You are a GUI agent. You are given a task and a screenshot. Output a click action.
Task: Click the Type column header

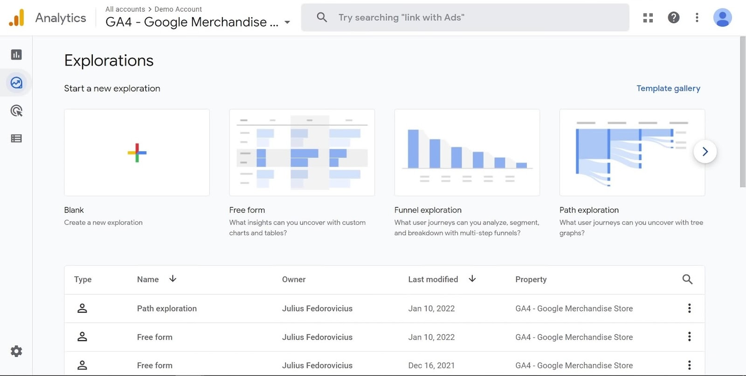coord(83,279)
